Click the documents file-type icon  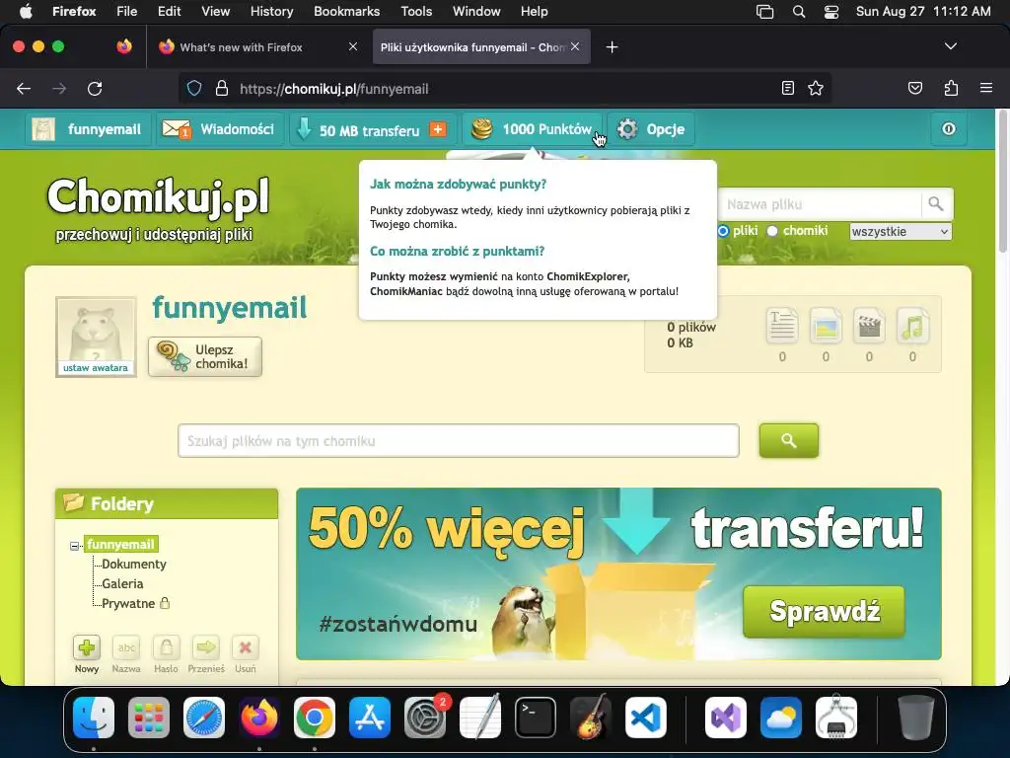[782, 325]
